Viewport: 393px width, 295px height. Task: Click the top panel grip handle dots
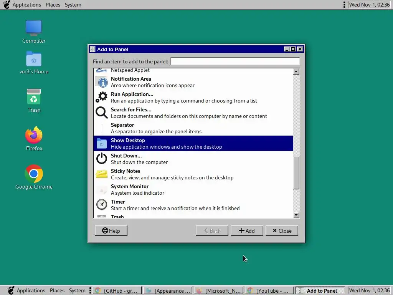click(x=344, y=5)
